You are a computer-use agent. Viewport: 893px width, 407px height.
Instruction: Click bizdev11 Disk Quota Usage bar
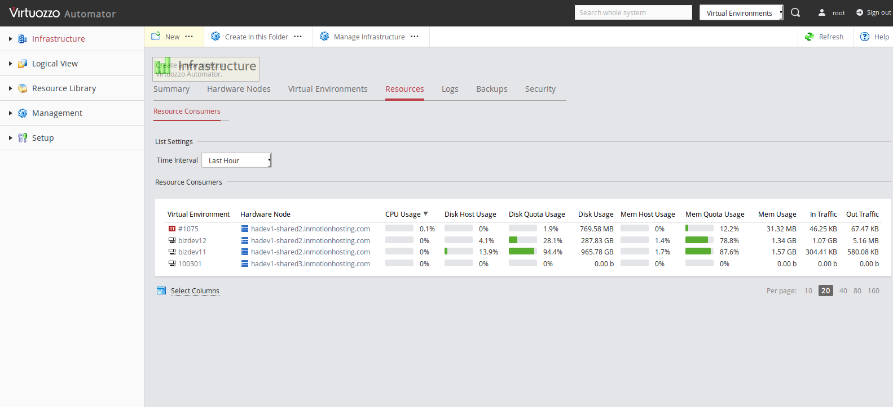point(522,252)
